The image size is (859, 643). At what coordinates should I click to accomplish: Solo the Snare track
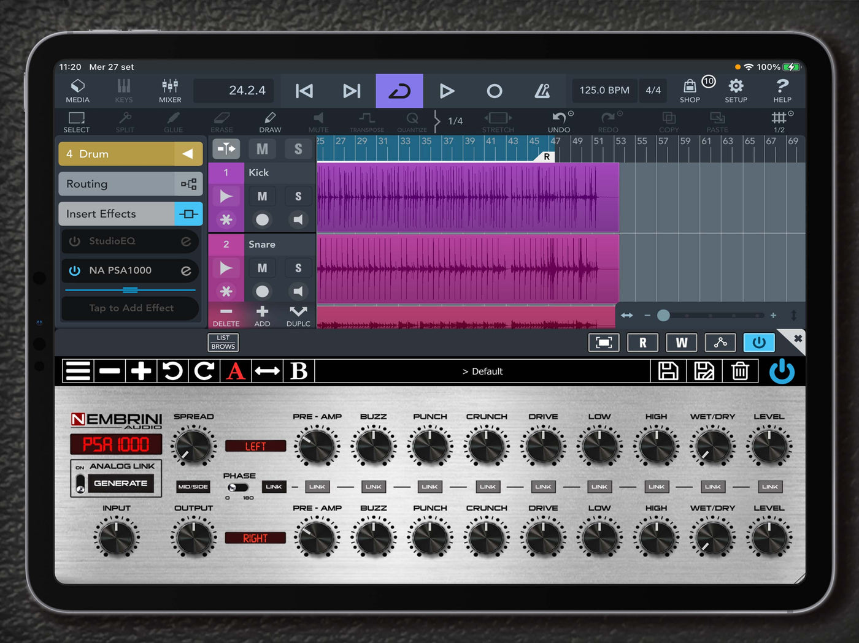coord(298,268)
